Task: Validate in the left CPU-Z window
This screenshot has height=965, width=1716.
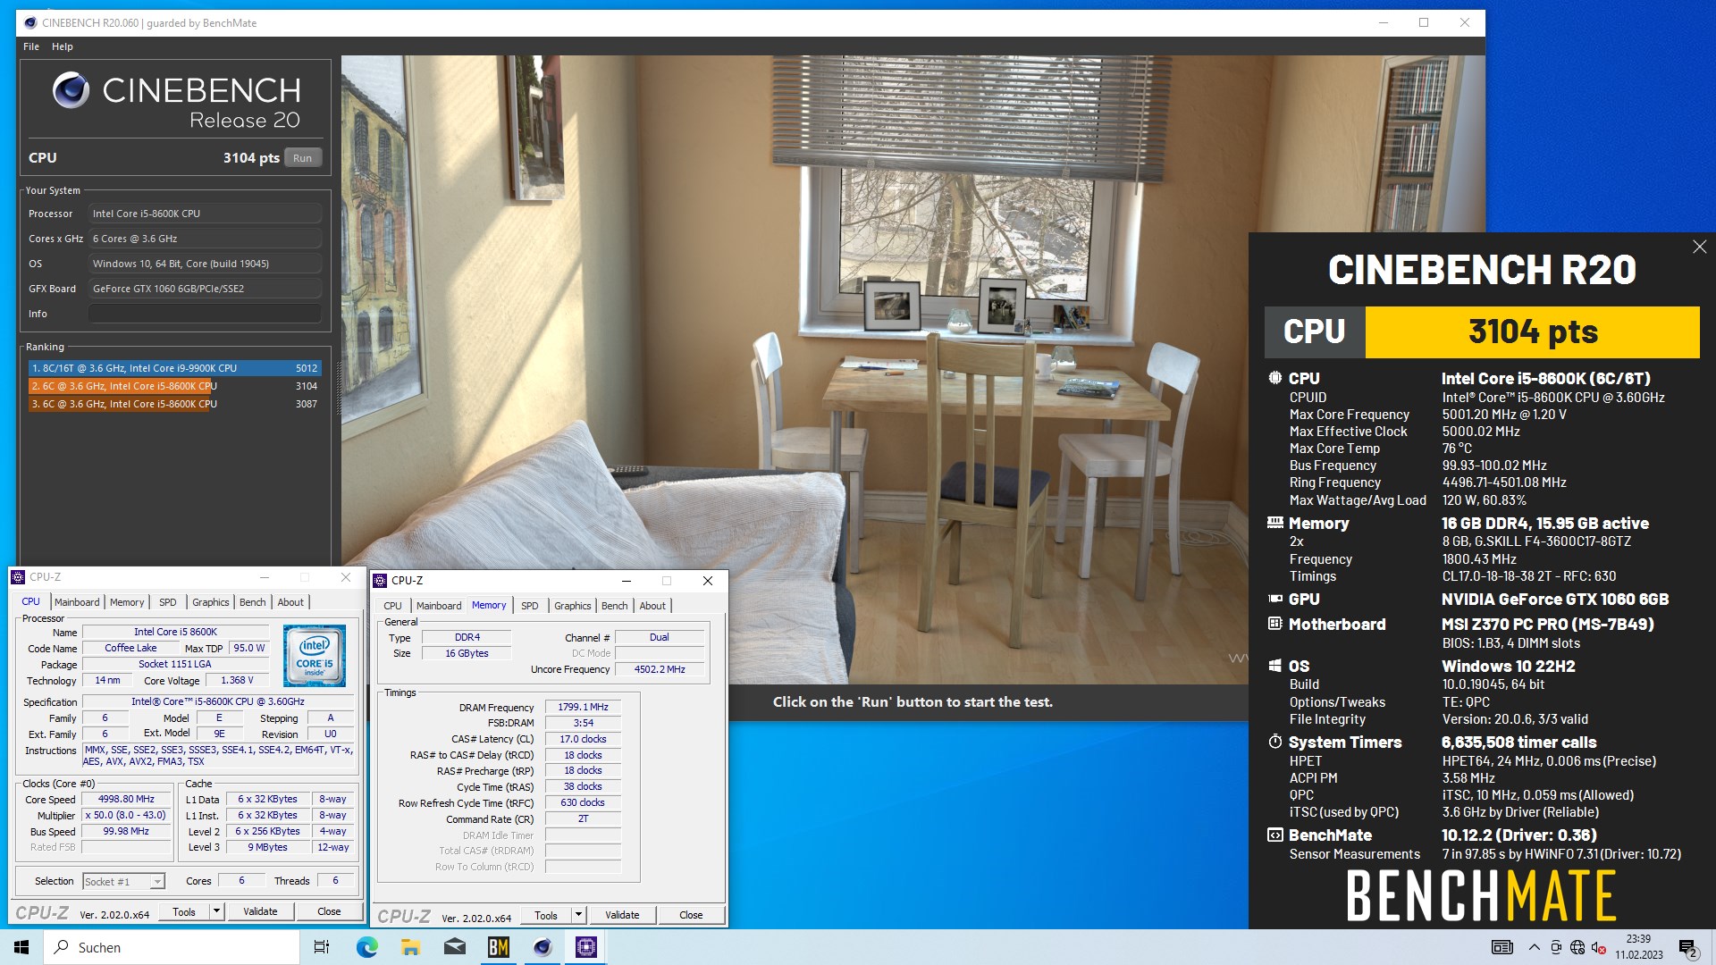Action: coord(260,911)
